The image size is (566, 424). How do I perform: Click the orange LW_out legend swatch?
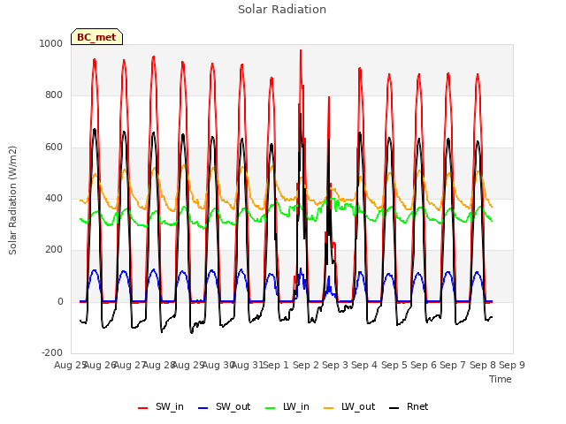329,408
